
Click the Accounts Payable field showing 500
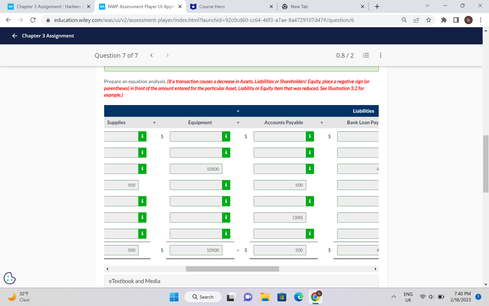pos(280,185)
